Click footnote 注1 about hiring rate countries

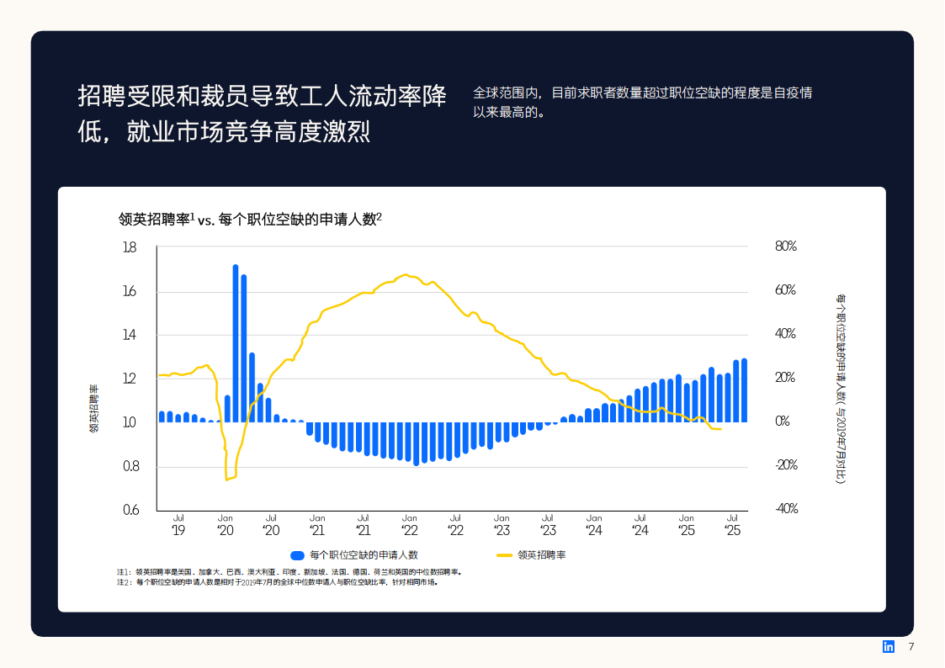289,572
